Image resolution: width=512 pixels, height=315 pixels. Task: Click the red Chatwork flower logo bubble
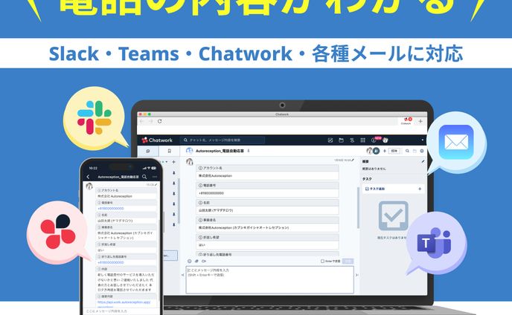tap(57, 233)
